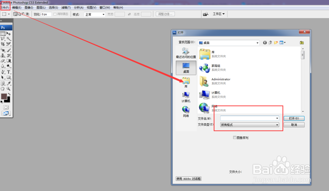This screenshot has width=329, height=191.
Task: Select the Rectangular Marquee tool
Action: 3,34
